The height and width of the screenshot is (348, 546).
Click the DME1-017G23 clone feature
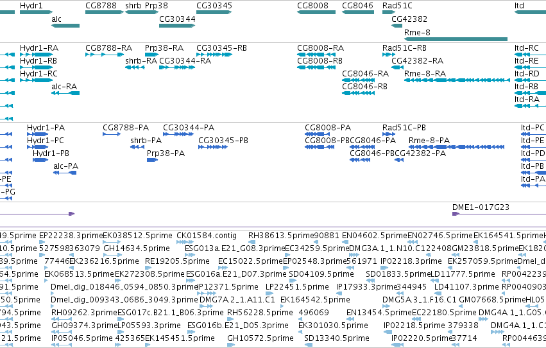499,214
